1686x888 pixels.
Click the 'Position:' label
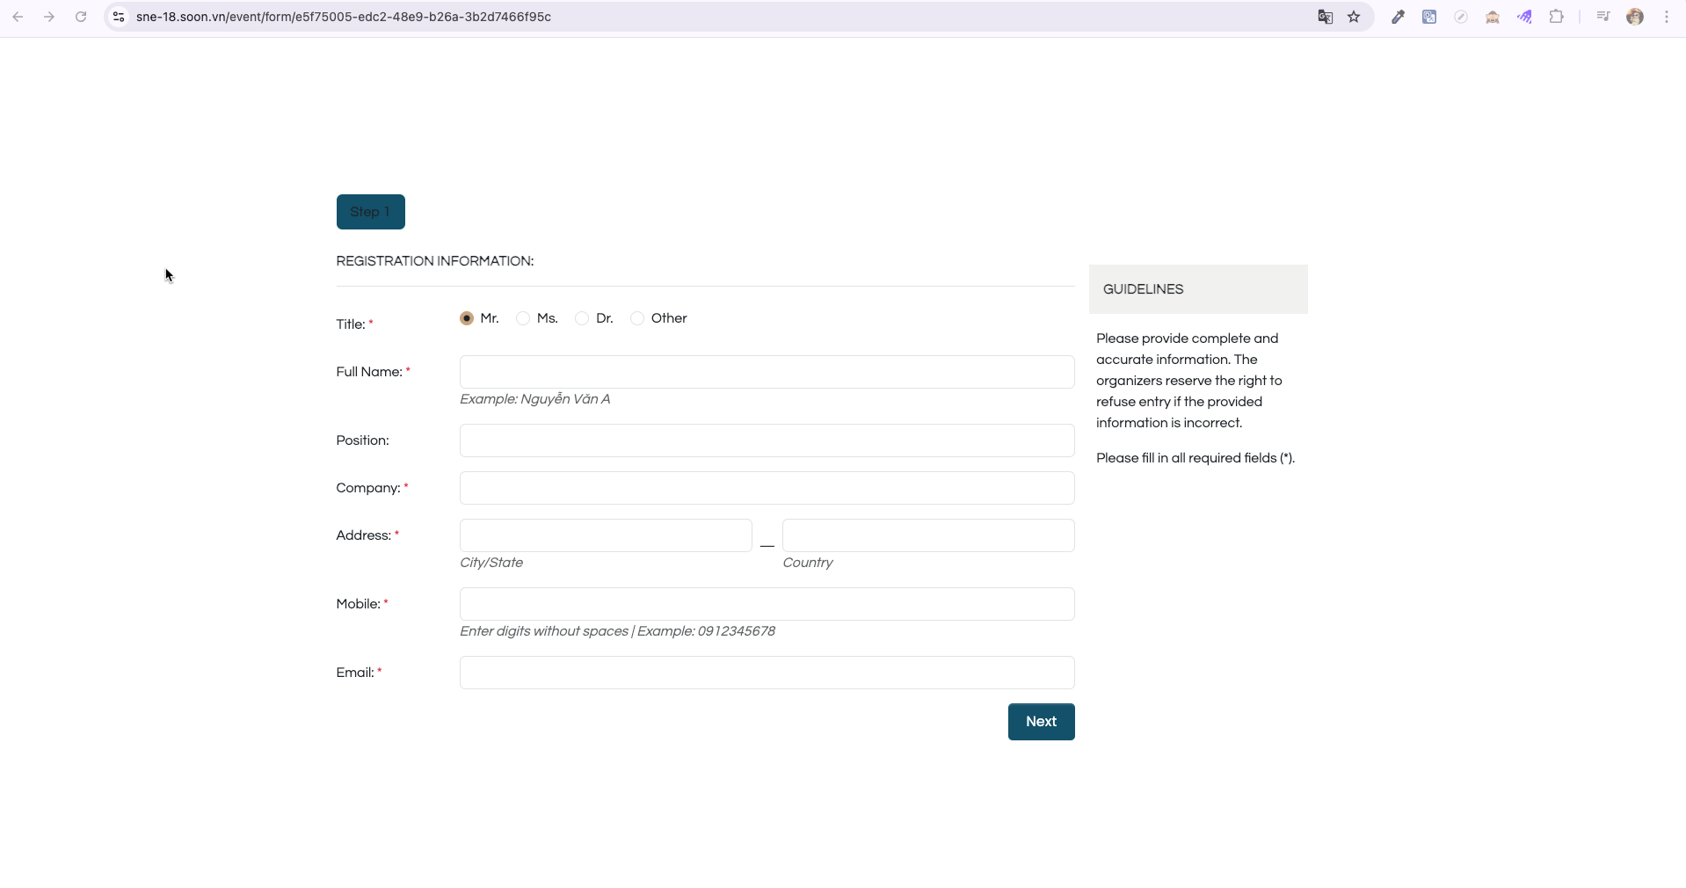pos(362,440)
